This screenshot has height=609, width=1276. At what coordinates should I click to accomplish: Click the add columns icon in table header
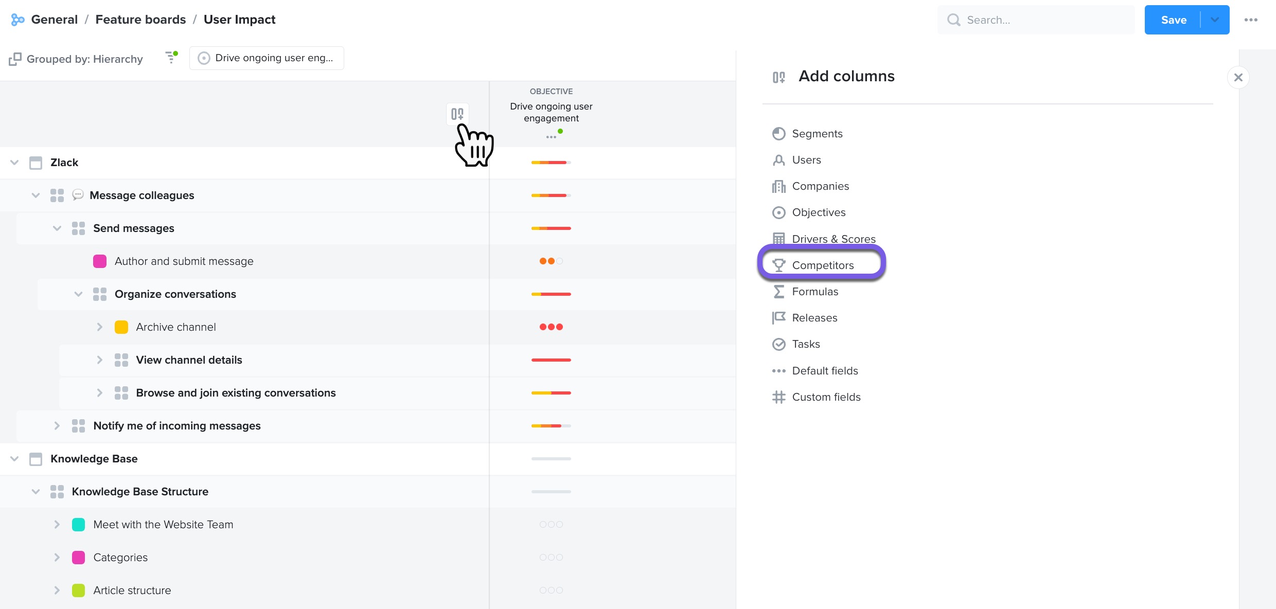pyautogui.click(x=457, y=114)
